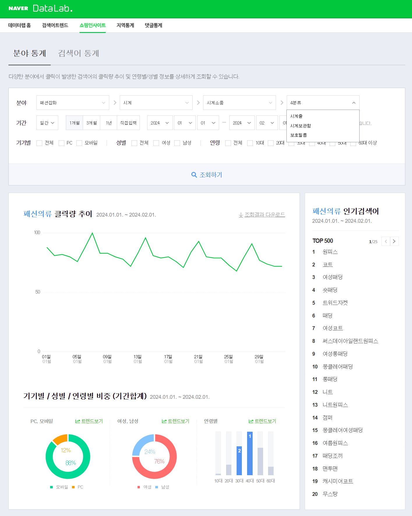Viewport: 412px width, 516px height.
Task: Select 보호필름 from the dropdown list
Action: pos(323,135)
